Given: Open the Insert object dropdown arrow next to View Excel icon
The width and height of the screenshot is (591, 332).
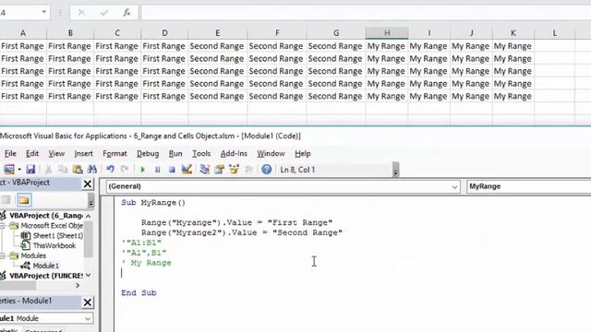Looking at the screenshot, I should point(19,170).
